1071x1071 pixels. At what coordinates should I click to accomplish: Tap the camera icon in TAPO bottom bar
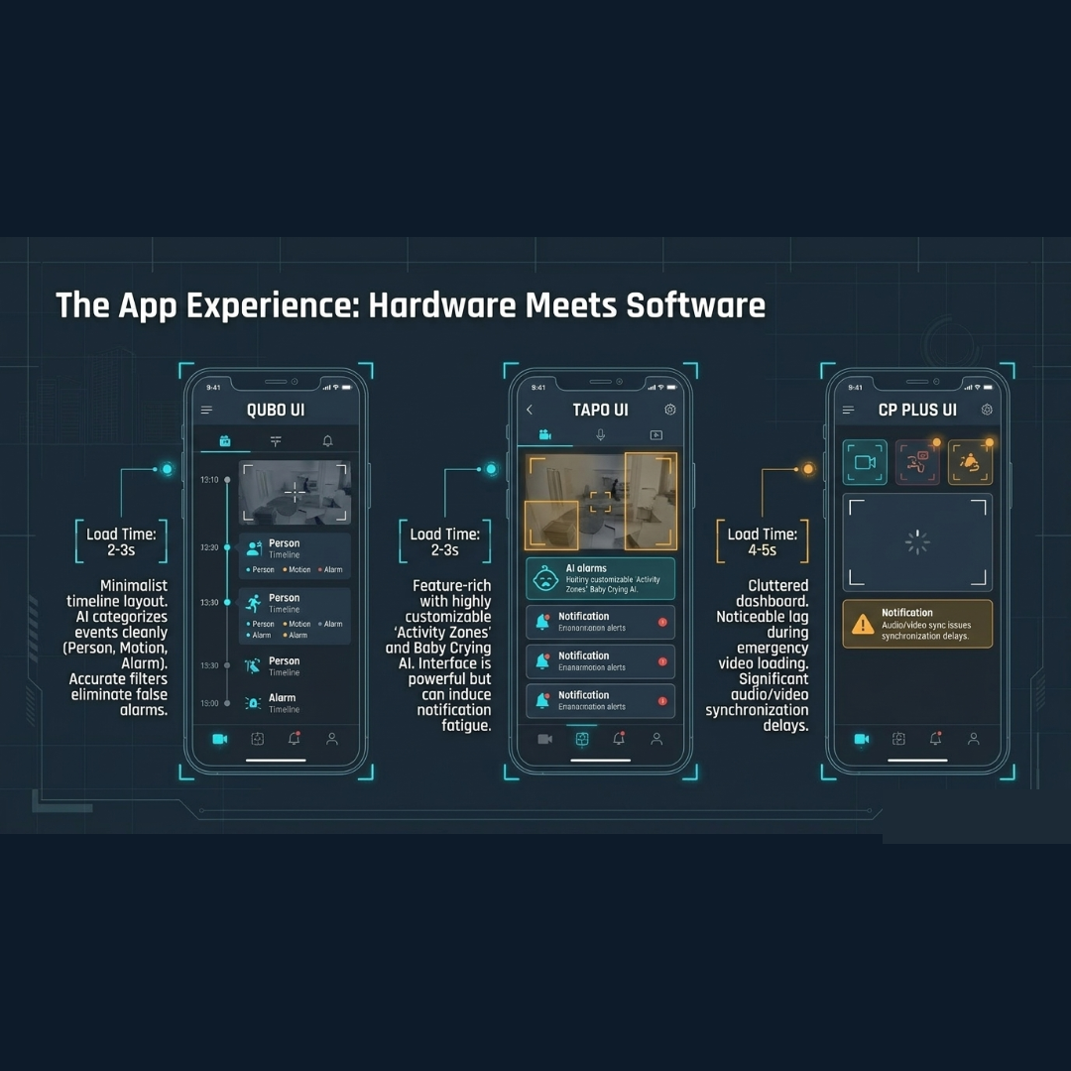click(545, 739)
